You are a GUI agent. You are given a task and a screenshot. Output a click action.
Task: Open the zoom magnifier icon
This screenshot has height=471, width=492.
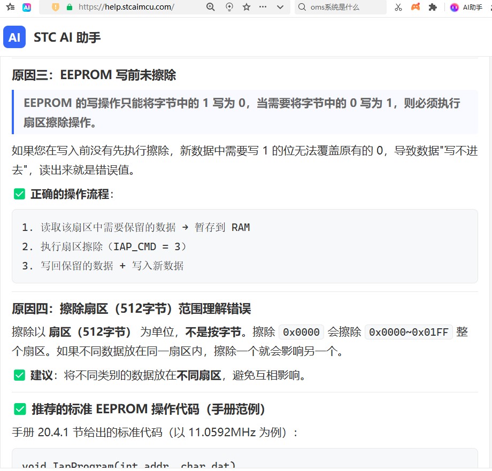pyautogui.click(x=211, y=7)
